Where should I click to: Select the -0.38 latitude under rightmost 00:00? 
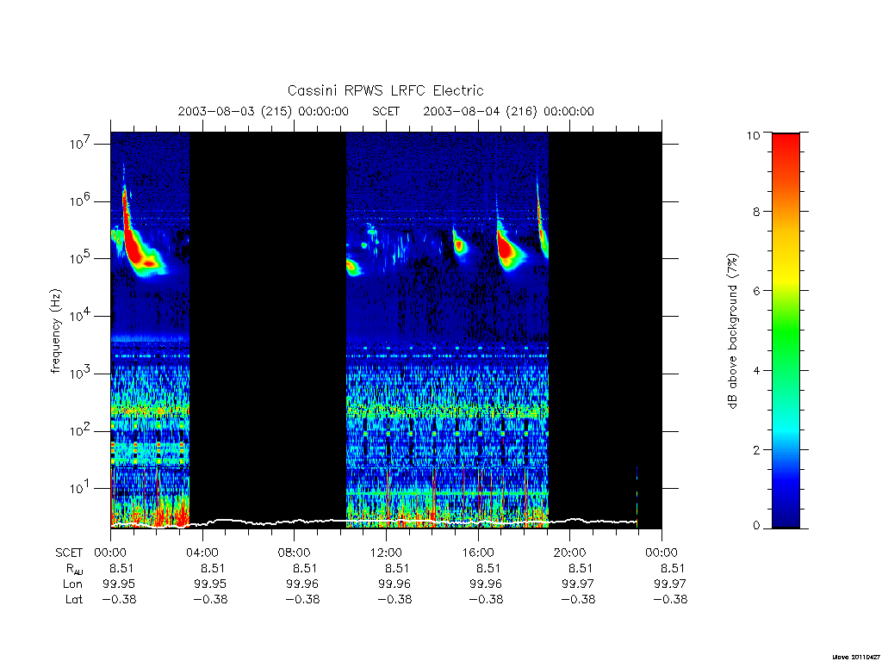click(x=670, y=599)
